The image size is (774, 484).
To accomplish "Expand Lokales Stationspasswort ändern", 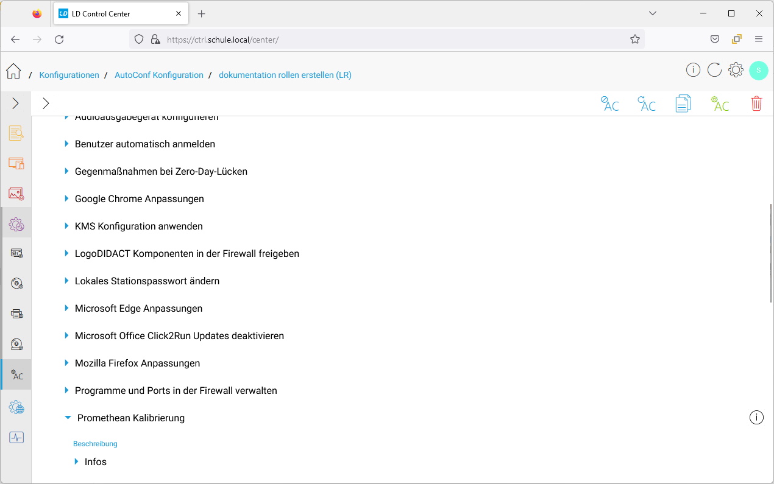I will tap(66, 281).
